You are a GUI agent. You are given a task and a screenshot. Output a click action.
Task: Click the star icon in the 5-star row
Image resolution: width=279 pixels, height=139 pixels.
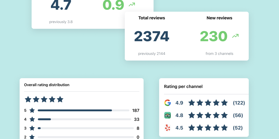(x=32, y=110)
